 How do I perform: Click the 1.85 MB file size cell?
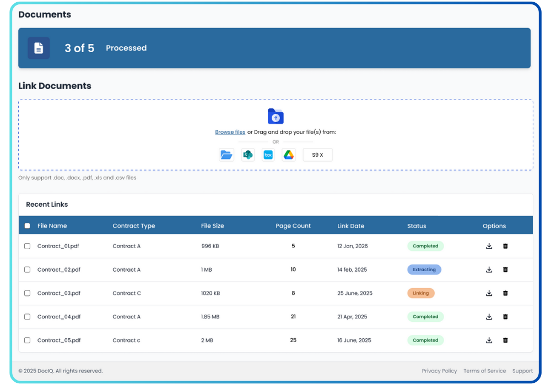tap(210, 317)
